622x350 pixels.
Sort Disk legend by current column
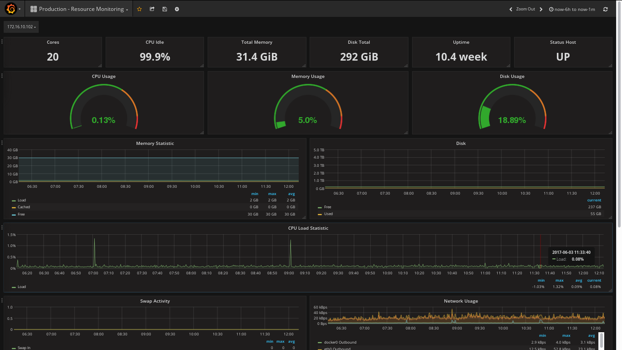[x=594, y=200]
